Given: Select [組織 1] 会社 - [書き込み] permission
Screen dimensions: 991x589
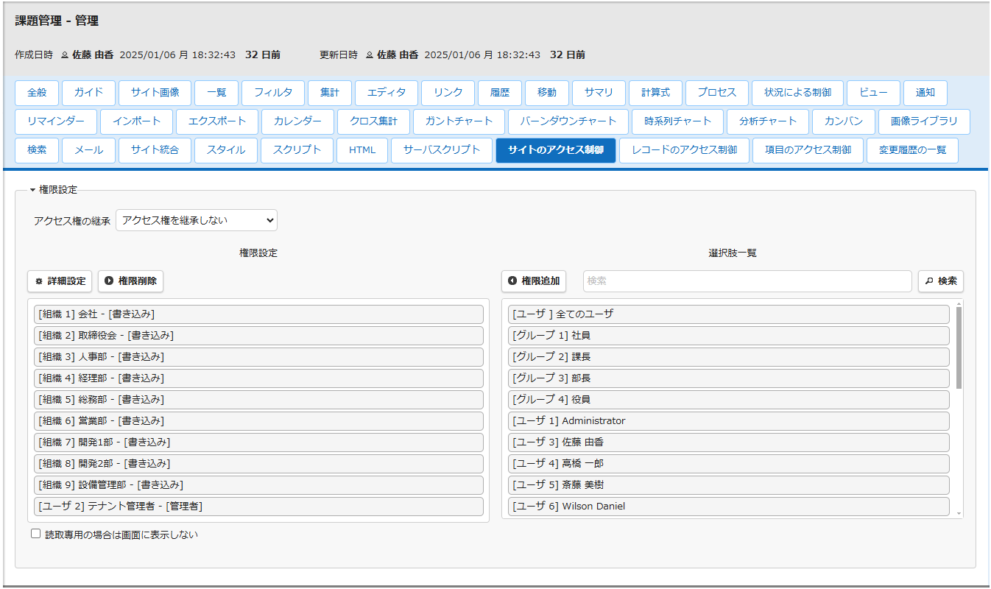Looking at the screenshot, I should point(258,314).
